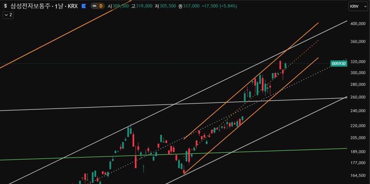Viewport: 370px width, 184px height.
Task: Click the low price value 305,500
Action: click(167, 6)
